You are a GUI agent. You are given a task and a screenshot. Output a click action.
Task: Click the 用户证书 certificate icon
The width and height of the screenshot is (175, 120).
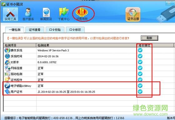pos(7,92)
